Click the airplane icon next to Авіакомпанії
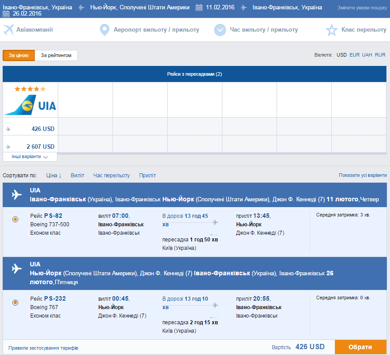 pos(8,30)
